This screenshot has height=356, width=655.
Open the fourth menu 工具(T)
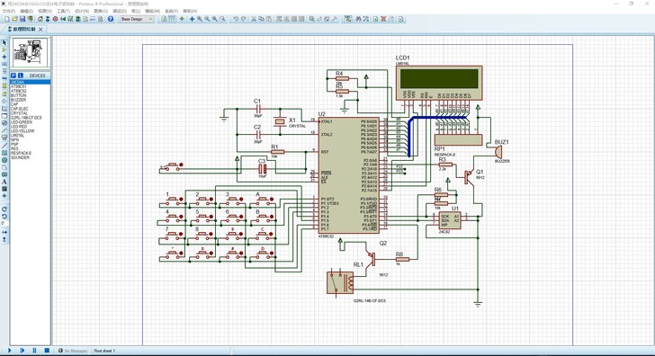tap(63, 11)
